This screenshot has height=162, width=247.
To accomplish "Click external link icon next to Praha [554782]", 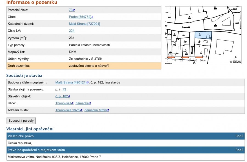I will point(92,17).
